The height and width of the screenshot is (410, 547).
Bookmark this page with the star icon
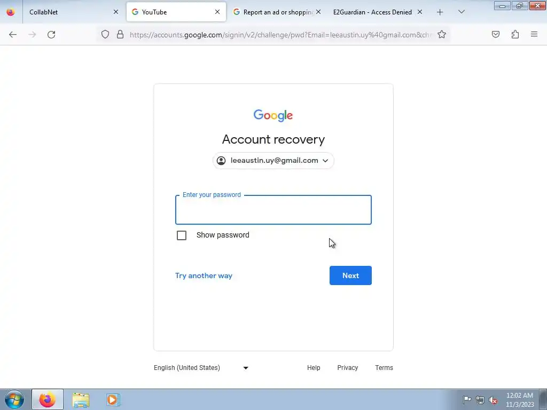coord(442,34)
